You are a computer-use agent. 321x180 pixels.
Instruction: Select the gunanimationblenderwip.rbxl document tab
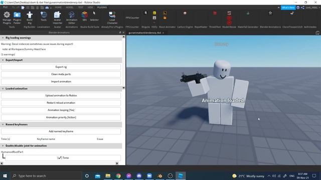[145, 32]
